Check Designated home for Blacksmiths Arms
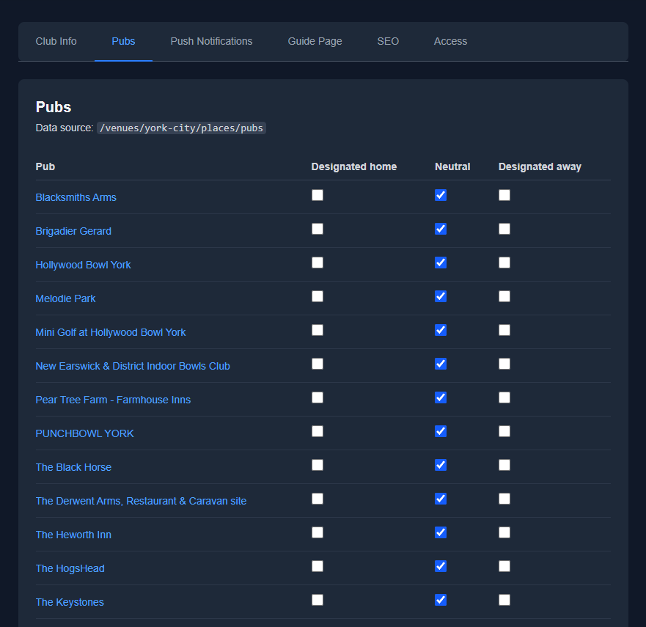The width and height of the screenshot is (646, 627). tap(318, 195)
